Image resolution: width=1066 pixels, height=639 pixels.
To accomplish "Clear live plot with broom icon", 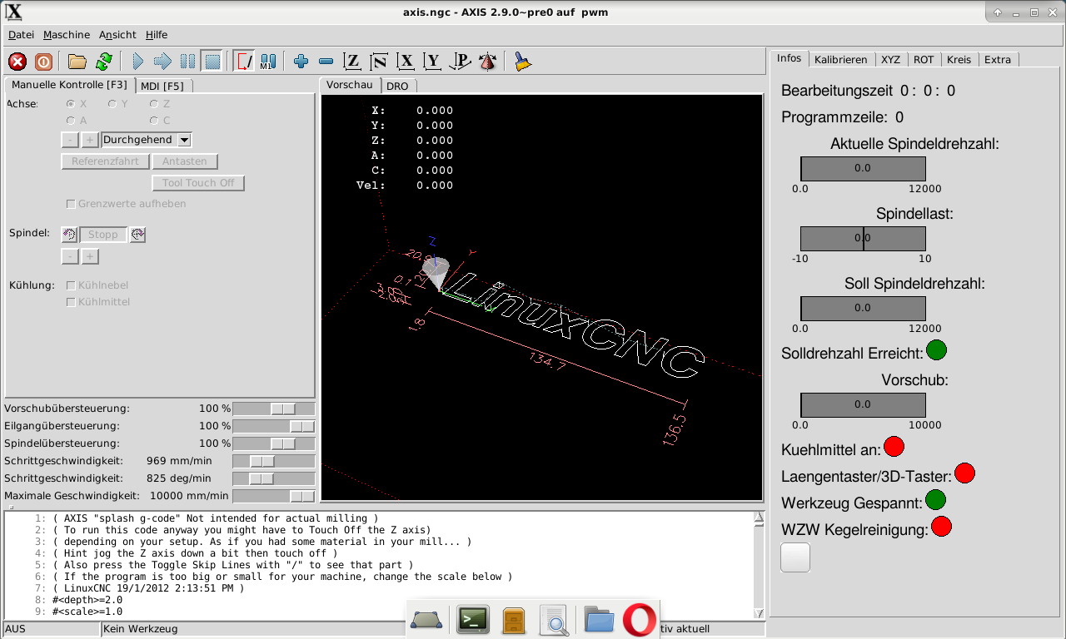I will click(523, 62).
